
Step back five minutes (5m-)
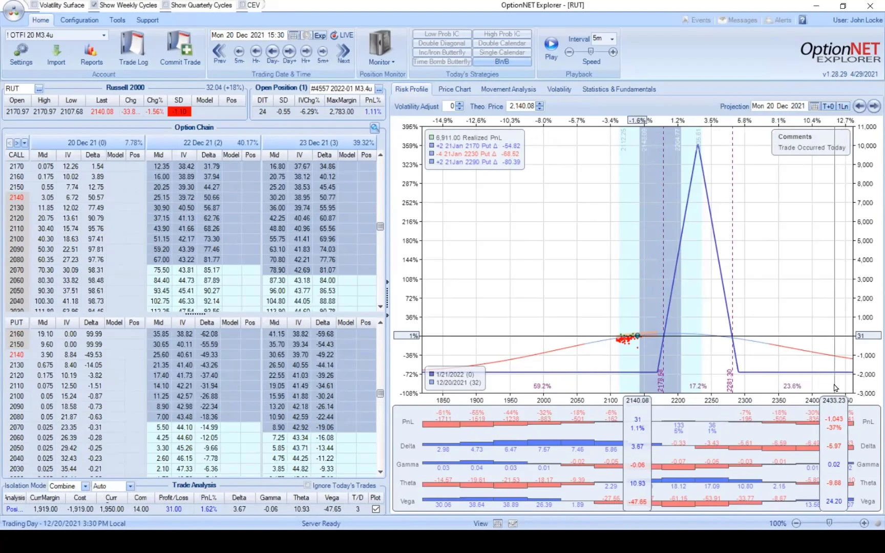pyautogui.click(x=239, y=51)
